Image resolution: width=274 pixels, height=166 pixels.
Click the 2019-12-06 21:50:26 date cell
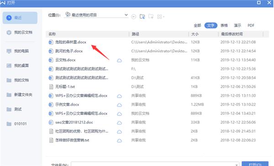238,87
